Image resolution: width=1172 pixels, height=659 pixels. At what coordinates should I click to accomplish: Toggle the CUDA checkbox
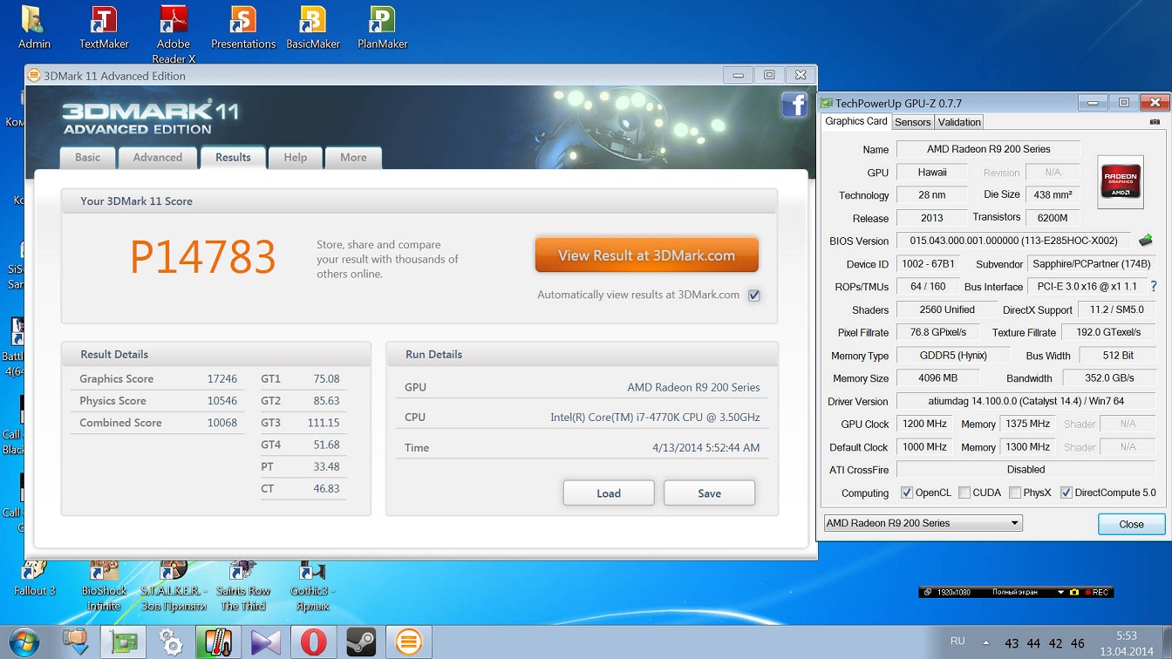pos(964,493)
